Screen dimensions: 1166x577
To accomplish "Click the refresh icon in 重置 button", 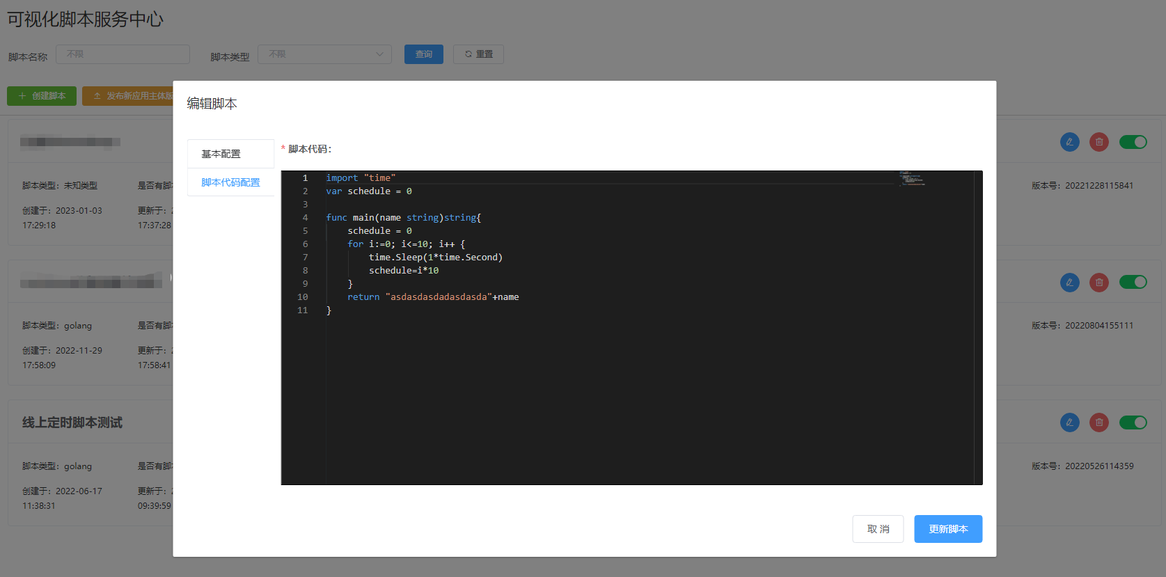I will pos(468,54).
